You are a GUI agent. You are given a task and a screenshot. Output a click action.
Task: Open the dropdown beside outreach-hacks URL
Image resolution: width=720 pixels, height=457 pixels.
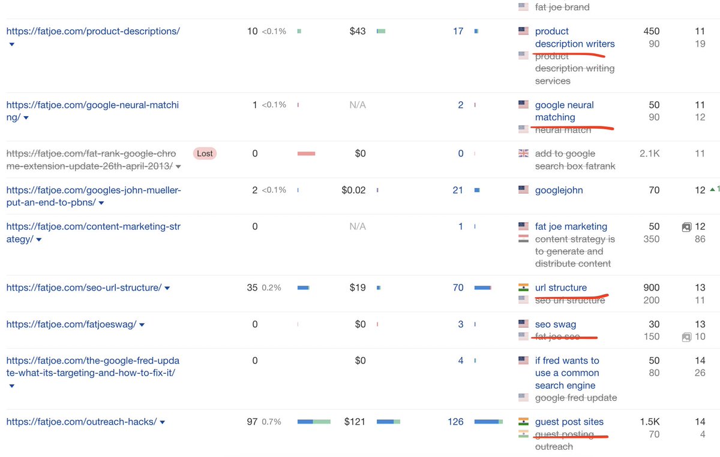161,422
